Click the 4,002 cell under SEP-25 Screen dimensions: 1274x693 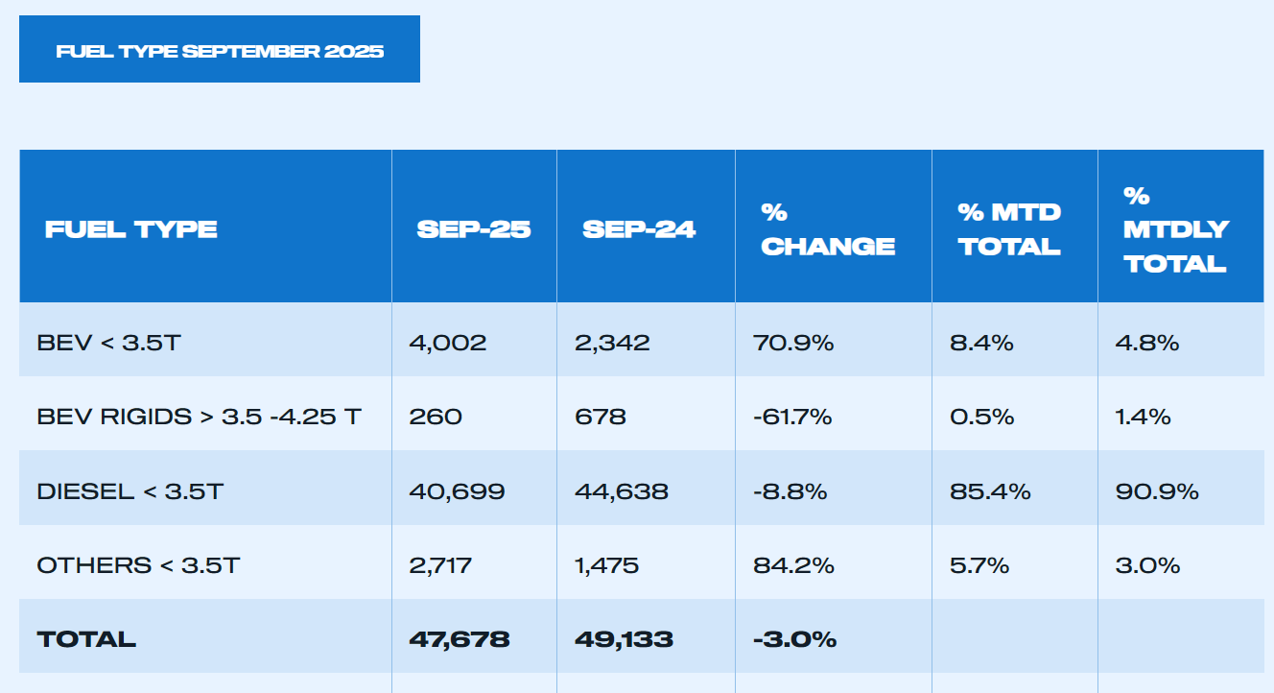point(448,342)
